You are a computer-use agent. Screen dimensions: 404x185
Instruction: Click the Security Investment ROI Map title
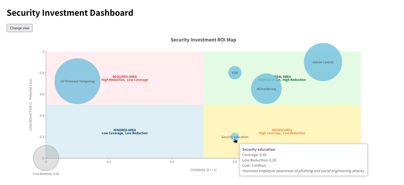click(x=203, y=40)
